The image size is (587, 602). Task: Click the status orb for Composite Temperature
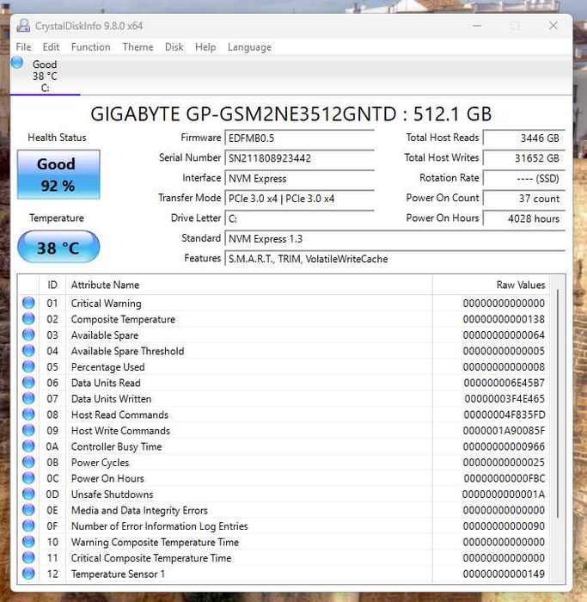[28, 319]
